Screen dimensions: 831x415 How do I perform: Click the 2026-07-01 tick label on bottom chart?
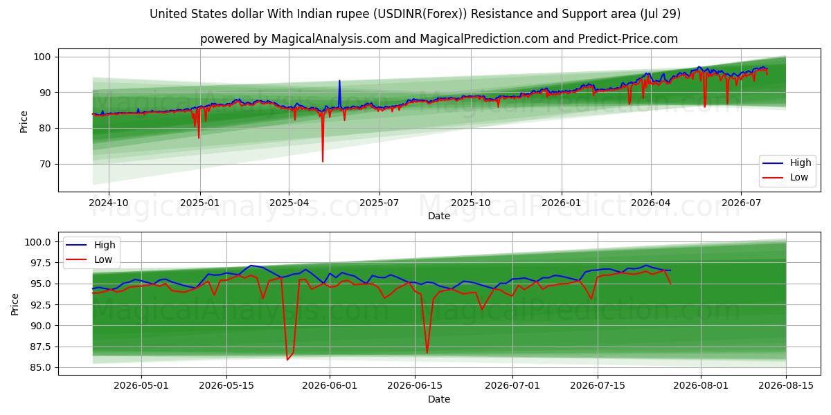[x=513, y=386]
